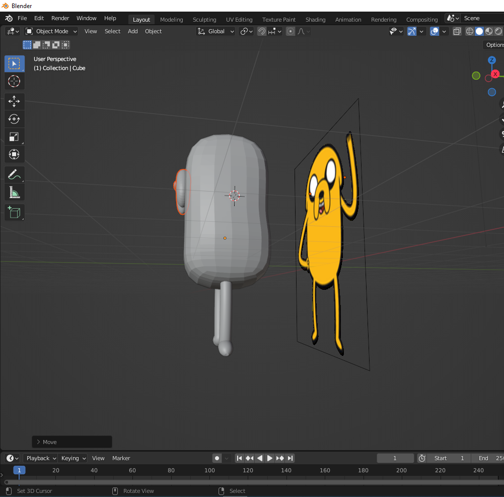The image size is (504, 497).
Task: Jump to the previous keyframe
Action: click(249, 458)
